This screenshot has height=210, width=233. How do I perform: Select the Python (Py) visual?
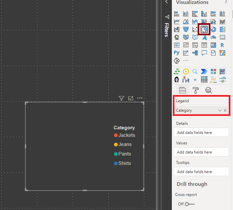[x=176, y=53]
